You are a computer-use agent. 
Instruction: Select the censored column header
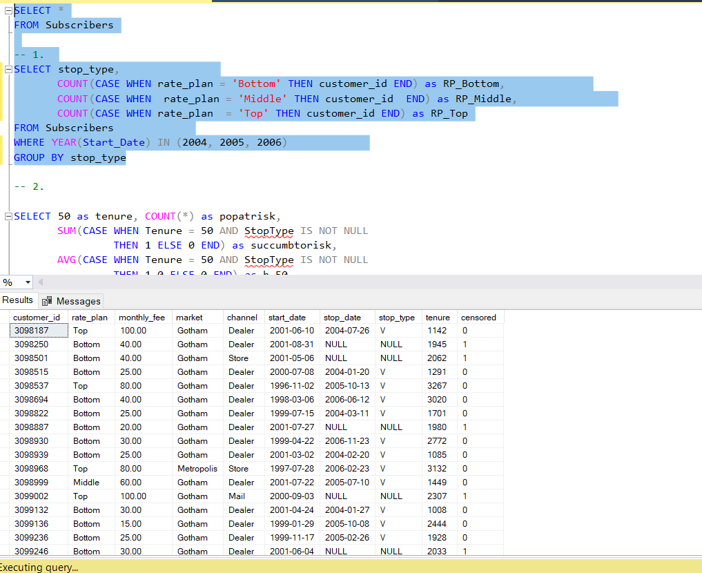(x=478, y=318)
